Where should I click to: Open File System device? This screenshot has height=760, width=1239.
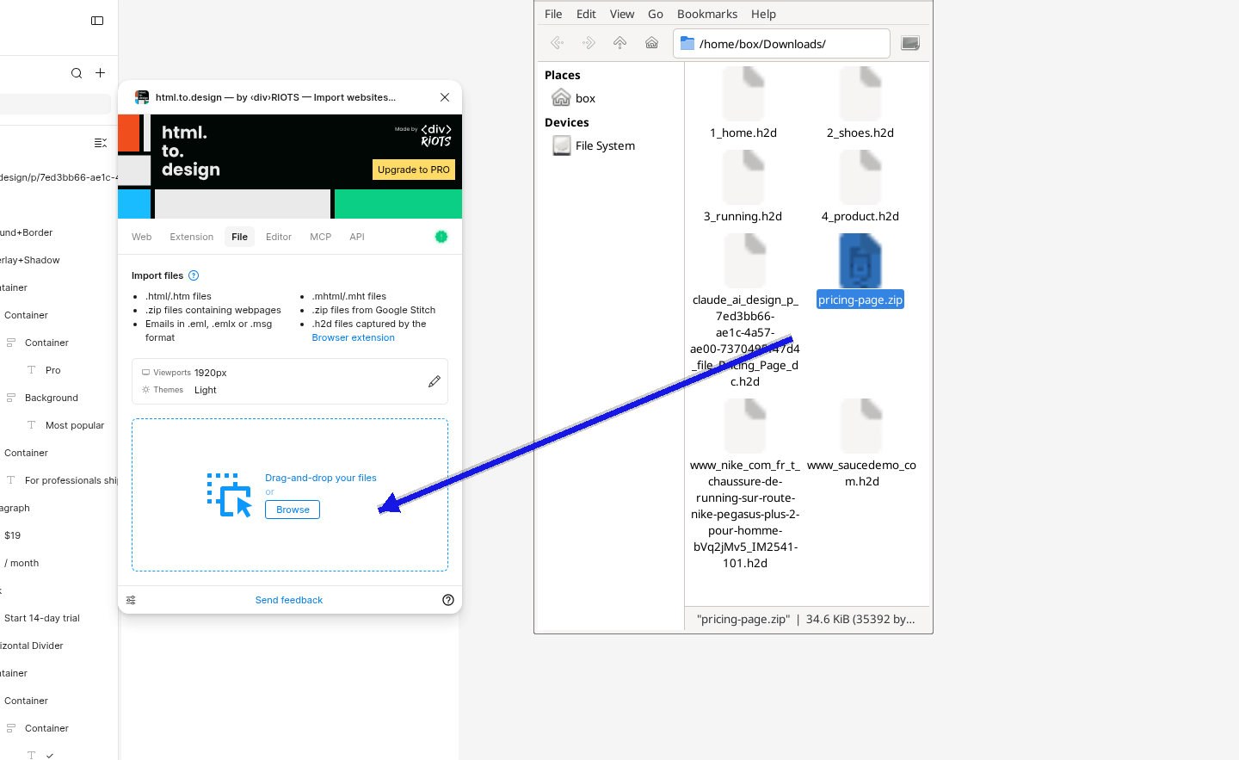pos(594,145)
